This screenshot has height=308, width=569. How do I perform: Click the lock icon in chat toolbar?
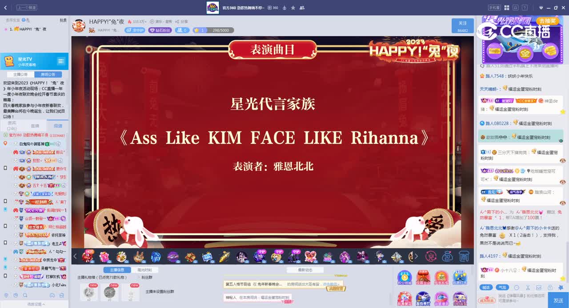point(550,288)
